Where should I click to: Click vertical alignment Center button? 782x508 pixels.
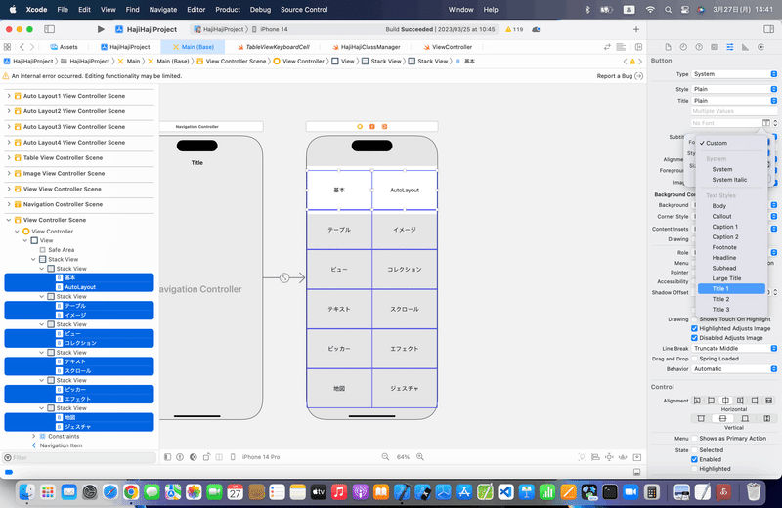tap(722, 418)
